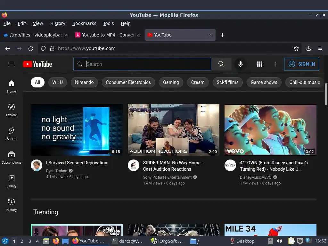Screen dimensions: 328x246
Task: Select the All filter chip
Action: [37, 82]
